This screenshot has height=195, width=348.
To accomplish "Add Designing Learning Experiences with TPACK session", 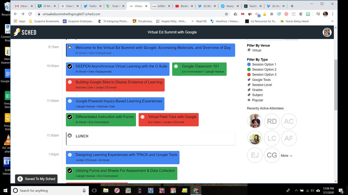I will pyautogui.click(x=70, y=155).
